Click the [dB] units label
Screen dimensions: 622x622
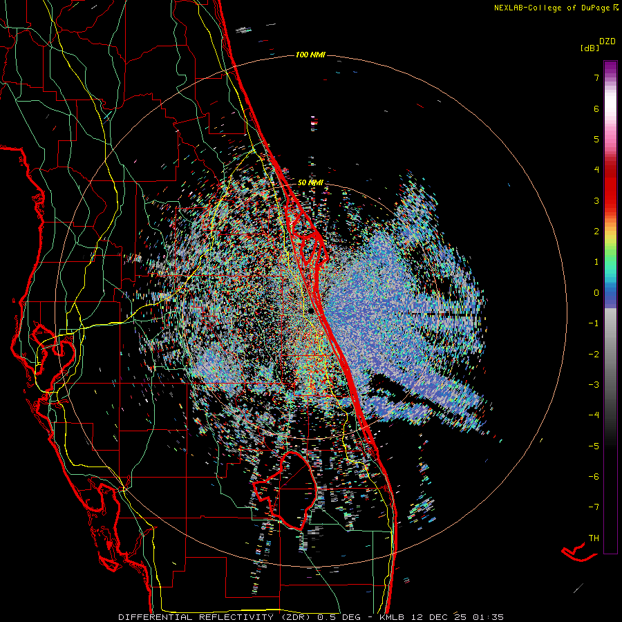(589, 48)
